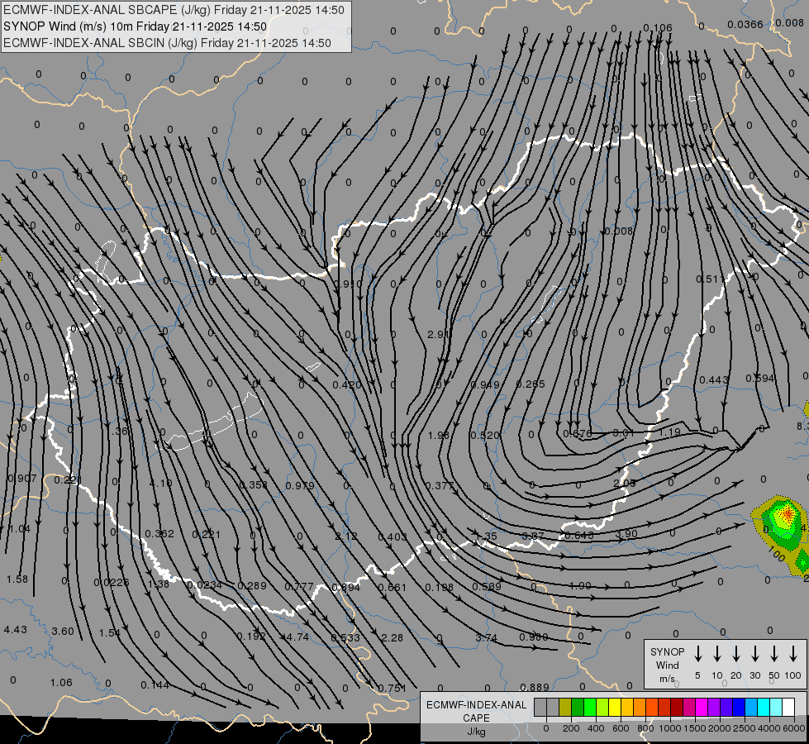Viewport: 809px width, 744px height.
Task: Click the 1.96 value on the map
Action: pos(439,436)
